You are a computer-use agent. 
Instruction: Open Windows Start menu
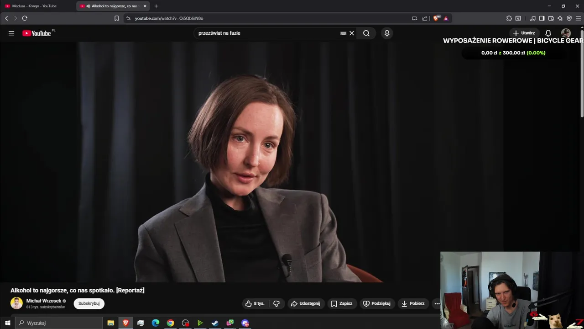[7, 323]
